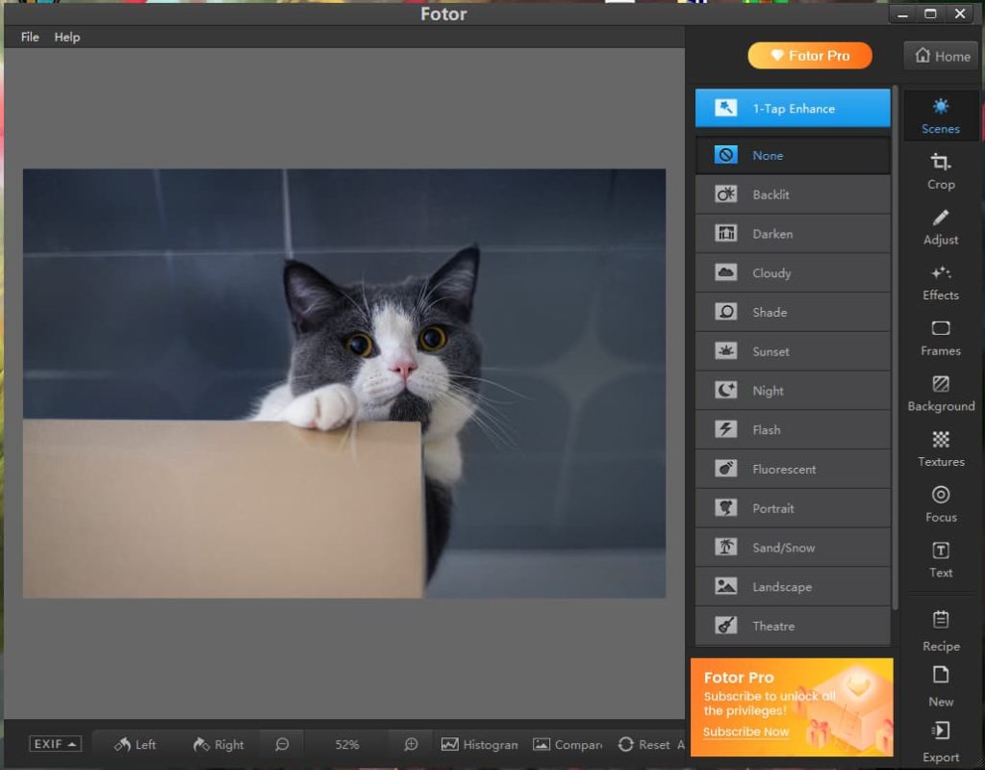
Task: Go to Home
Action: (942, 56)
